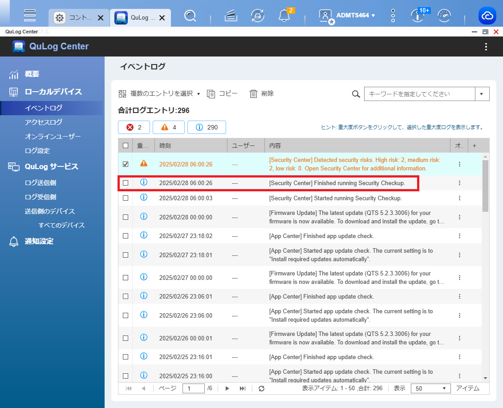Viewport: 503px width, 408px height.
Task: Open row actions for 2025/02/26 23:06:01 entry
Action: click(x=459, y=297)
